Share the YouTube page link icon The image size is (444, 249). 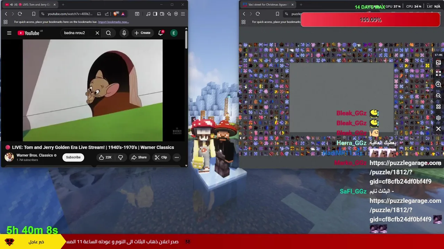coord(106,14)
